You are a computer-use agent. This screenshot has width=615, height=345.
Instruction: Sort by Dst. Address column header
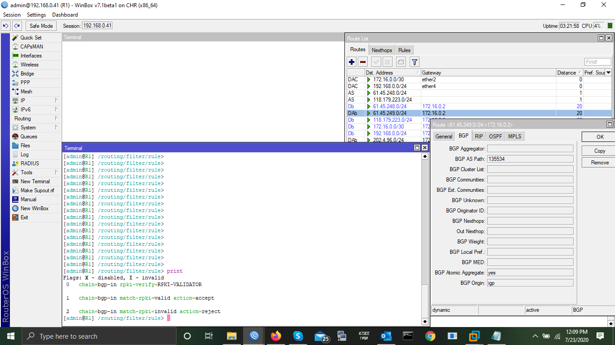point(392,73)
